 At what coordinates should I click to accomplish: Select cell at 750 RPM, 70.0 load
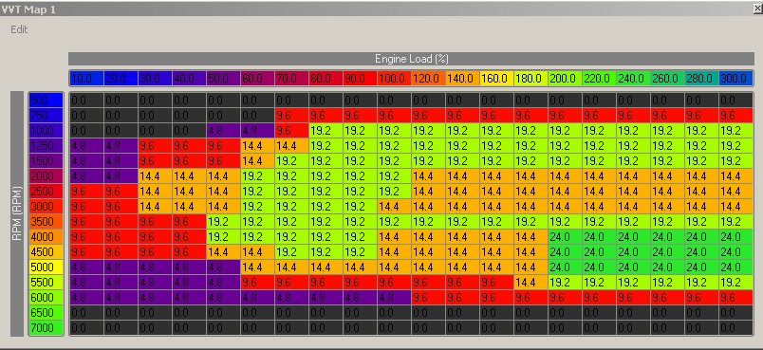click(291, 116)
